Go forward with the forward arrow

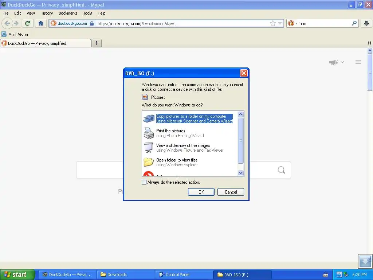point(16,23)
